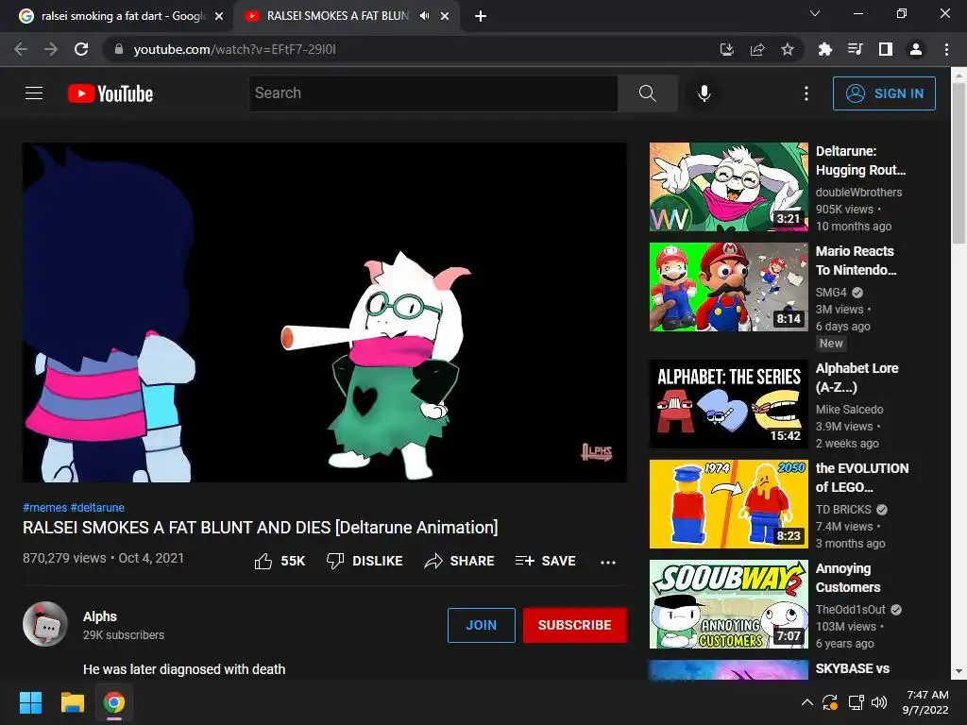Click the Chrome taskbar icon

[x=114, y=702]
